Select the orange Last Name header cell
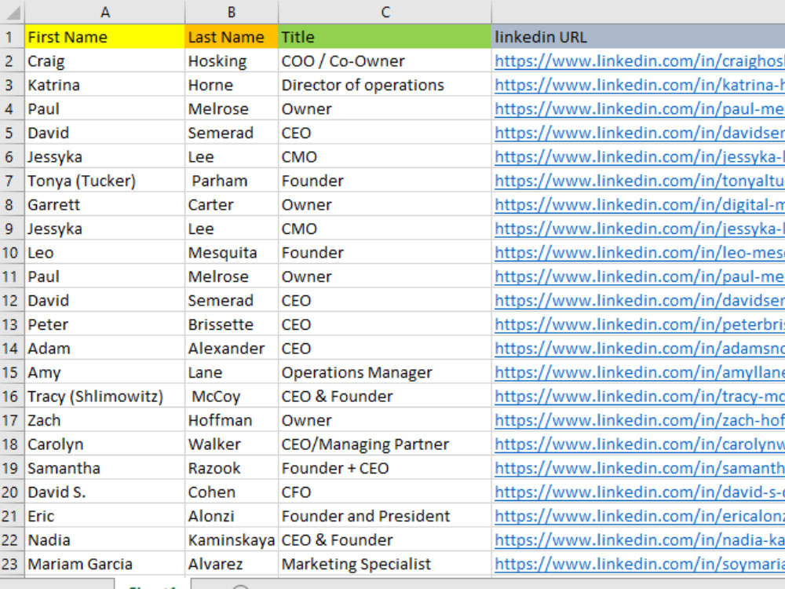The image size is (785, 589). (x=231, y=37)
